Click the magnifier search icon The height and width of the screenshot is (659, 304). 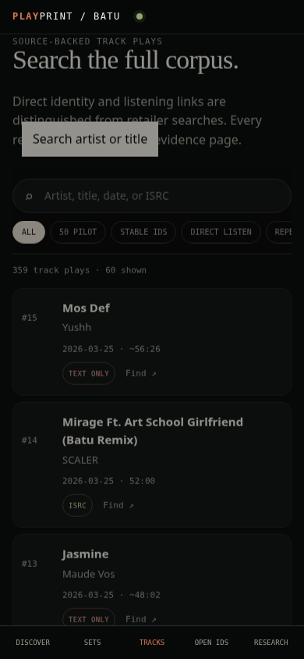[x=29, y=196]
